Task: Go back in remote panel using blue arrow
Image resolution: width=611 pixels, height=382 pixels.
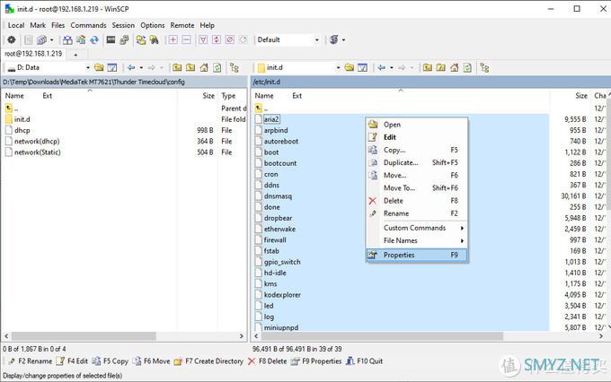Action: click(x=382, y=67)
